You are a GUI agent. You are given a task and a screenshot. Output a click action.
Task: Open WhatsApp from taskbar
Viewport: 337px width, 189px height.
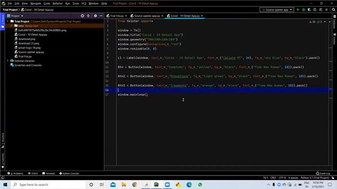(200, 184)
